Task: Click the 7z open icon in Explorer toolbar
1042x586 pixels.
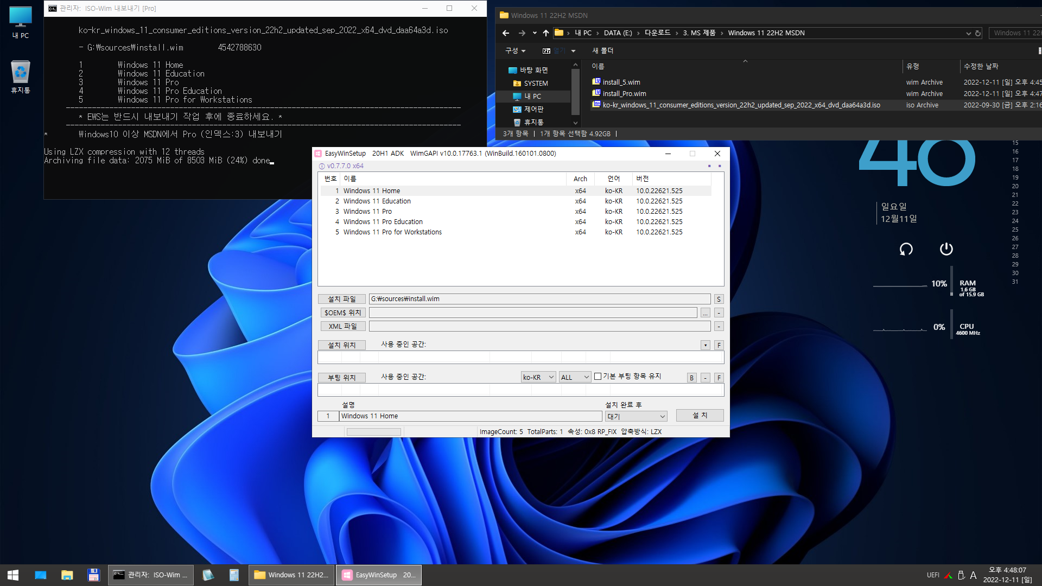Action: pyautogui.click(x=547, y=51)
